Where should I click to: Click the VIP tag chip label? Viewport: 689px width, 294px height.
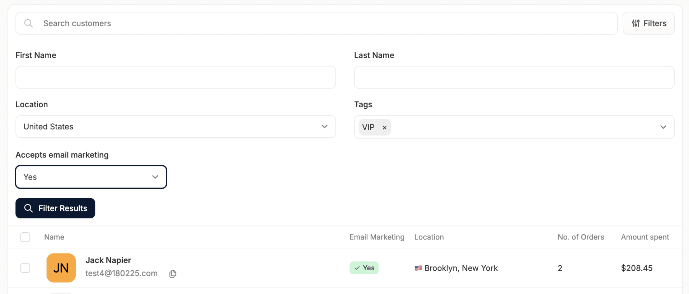[368, 127]
